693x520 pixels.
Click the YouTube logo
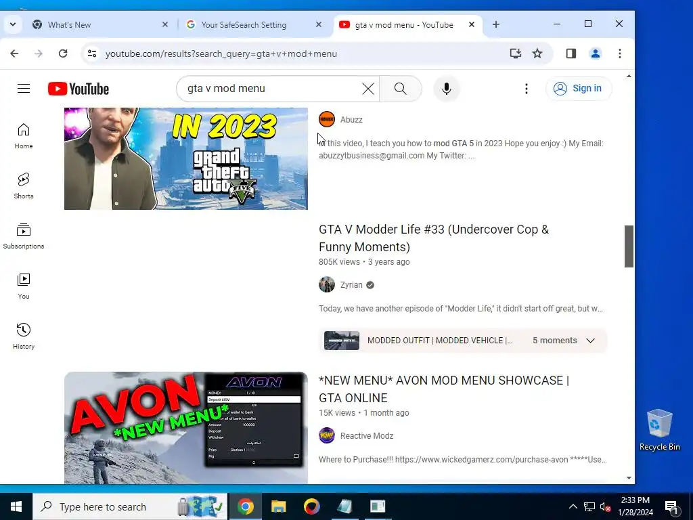point(79,89)
